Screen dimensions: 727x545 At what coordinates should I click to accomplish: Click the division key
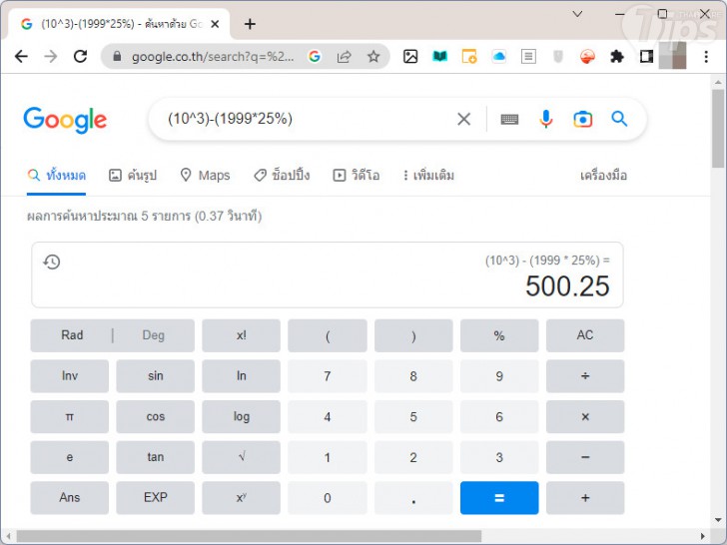[x=585, y=376]
